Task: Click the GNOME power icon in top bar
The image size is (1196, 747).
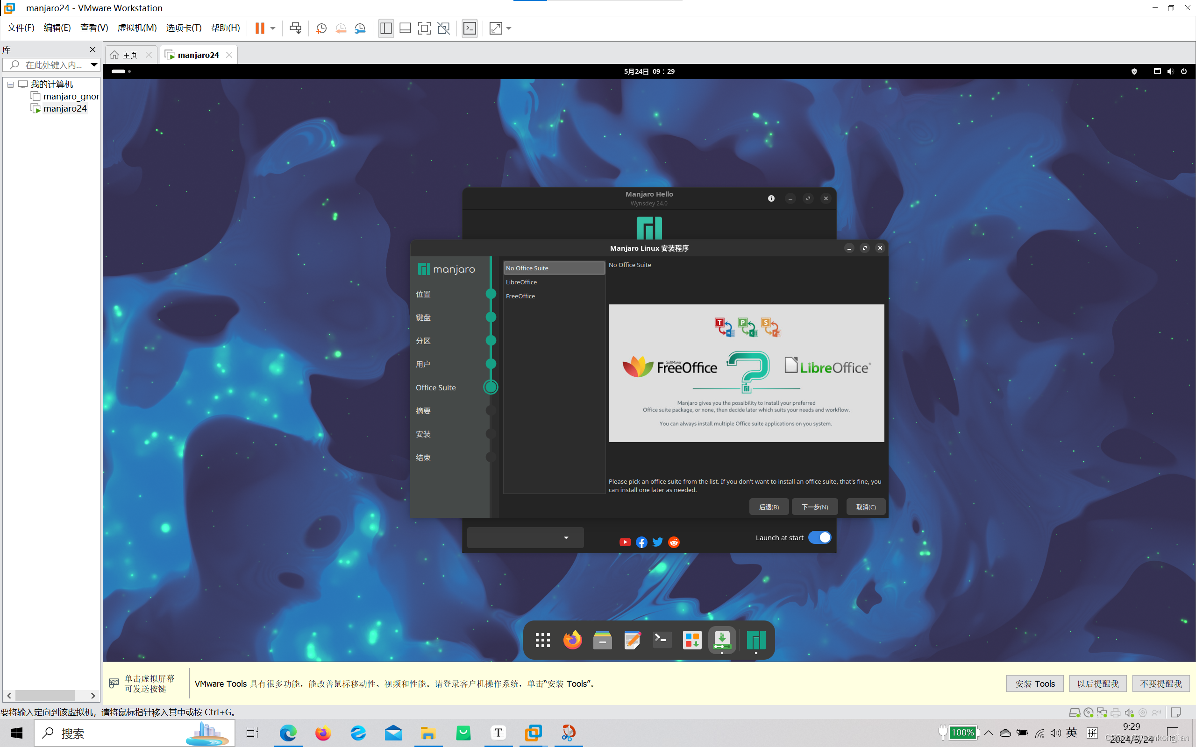Action: coord(1184,71)
